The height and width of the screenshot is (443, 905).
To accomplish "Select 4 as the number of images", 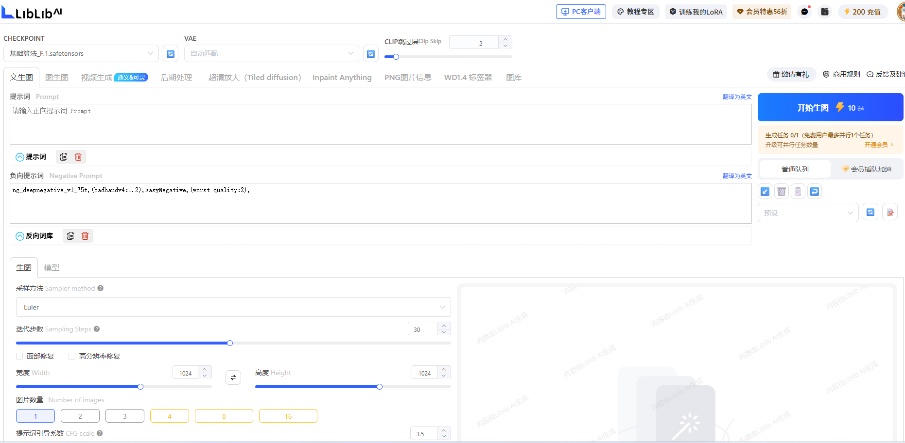I will click(x=170, y=416).
